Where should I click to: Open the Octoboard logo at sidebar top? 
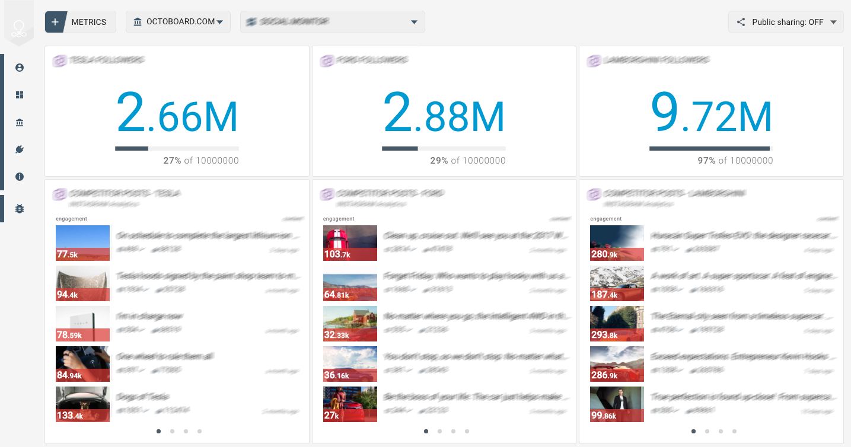pyautogui.click(x=19, y=28)
